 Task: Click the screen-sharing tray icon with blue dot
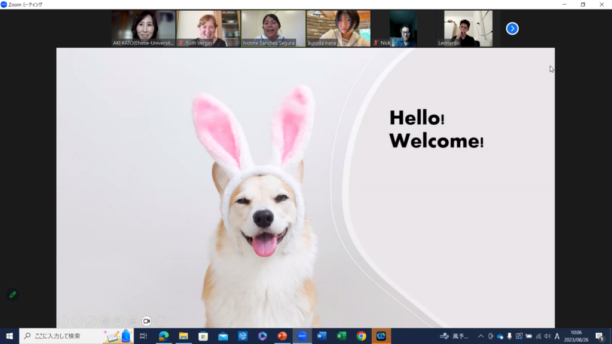[x=519, y=336]
